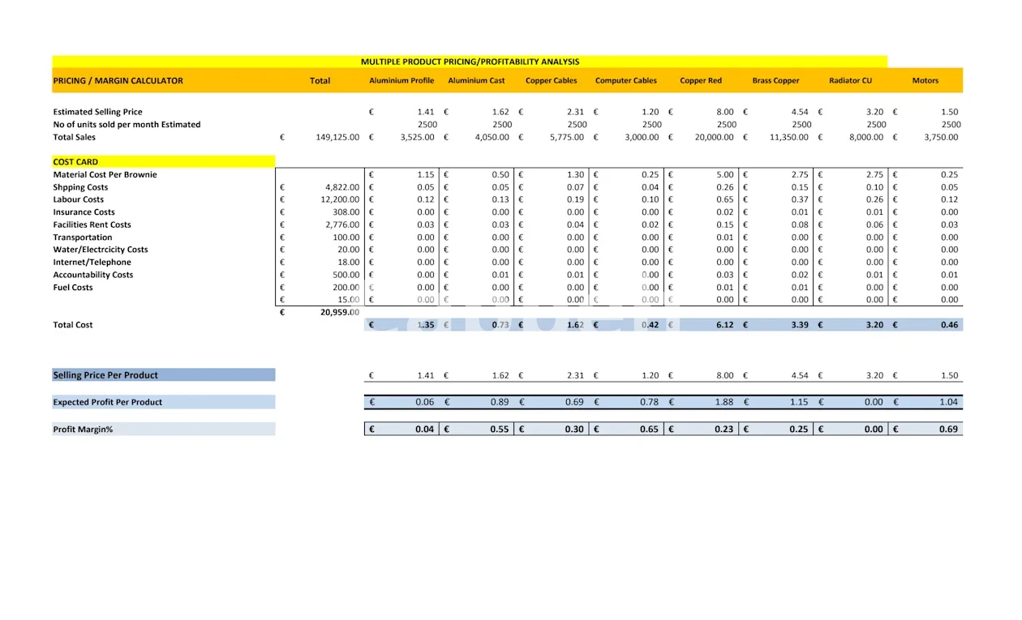Click the 149,125.00 total sales value

coord(337,138)
